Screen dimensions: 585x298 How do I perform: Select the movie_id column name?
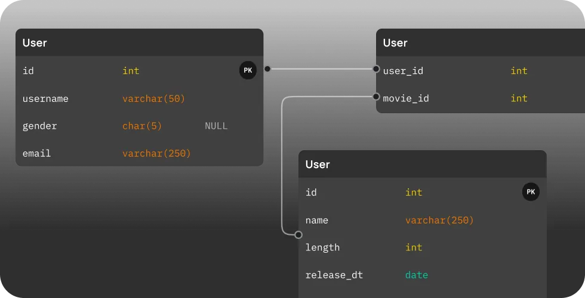pyautogui.click(x=406, y=98)
